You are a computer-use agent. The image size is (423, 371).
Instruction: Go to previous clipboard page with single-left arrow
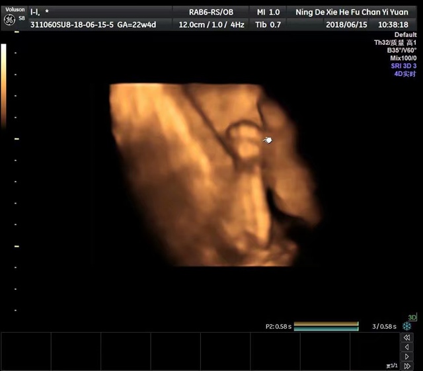pyautogui.click(x=407, y=347)
